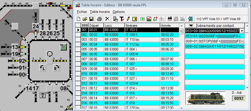This screenshot has height=111, width=251.
Task: Click the BB 63000 locomotive thumbnail
Action: (205, 98)
